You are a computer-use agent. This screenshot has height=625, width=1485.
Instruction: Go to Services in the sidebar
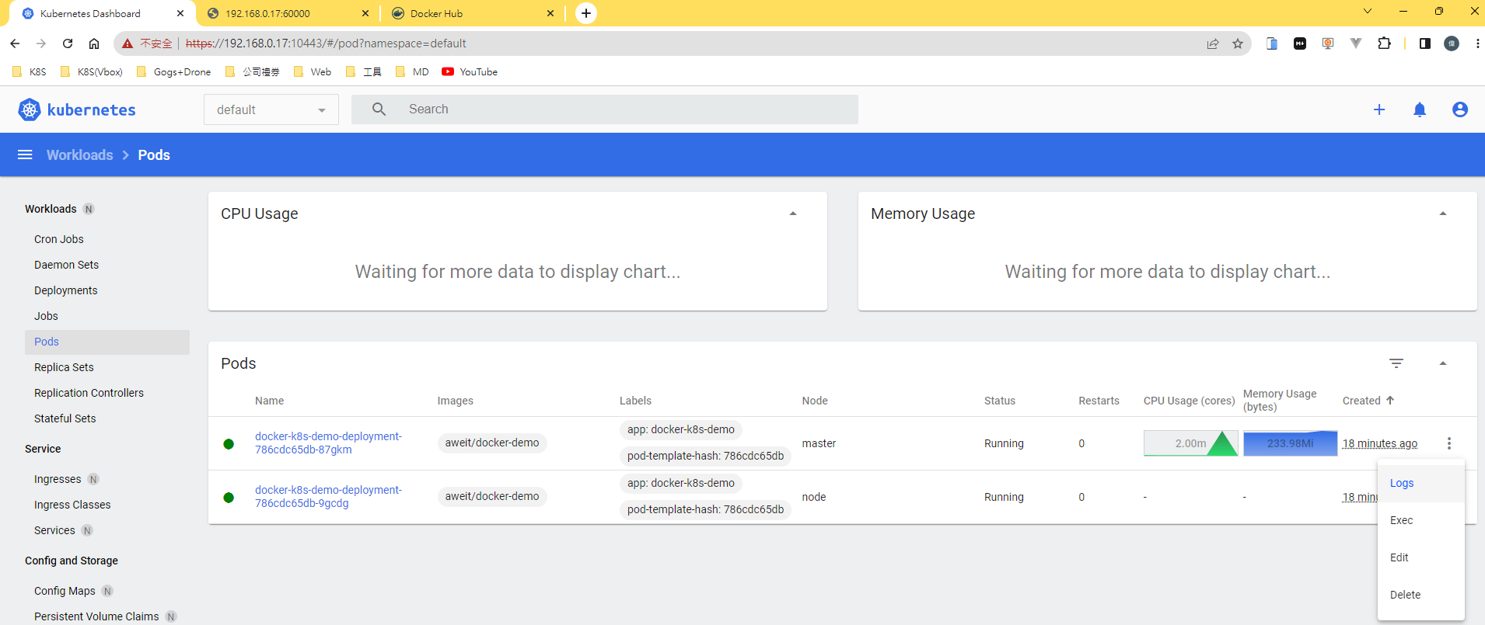point(54,530)
